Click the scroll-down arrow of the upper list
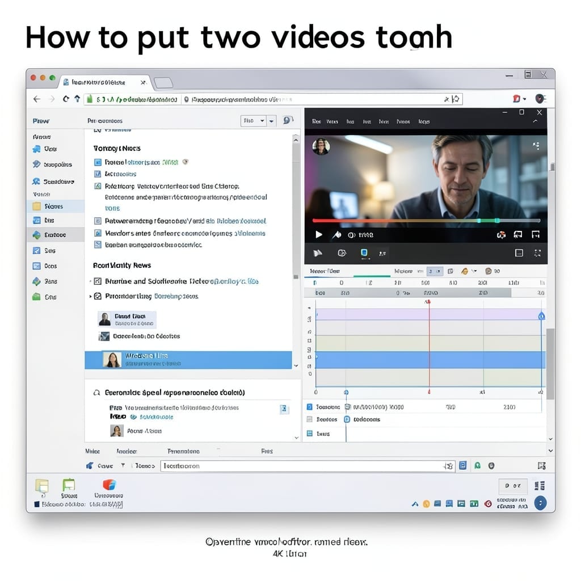 (296, 365)
